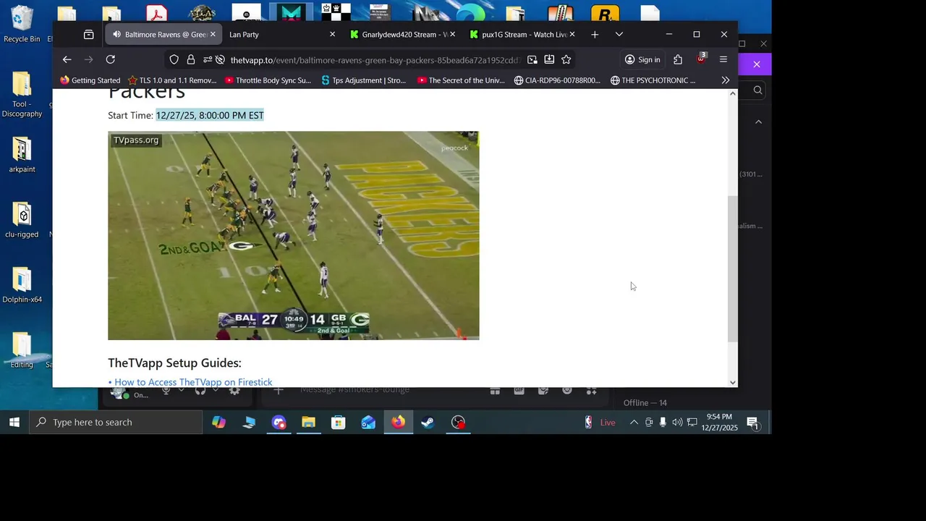Open Steam from the taskbar

428,423
